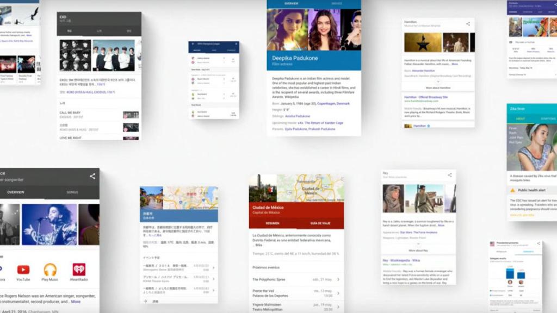Share the Rey card
This screenshot has height=313, width=557.
coord(450,175)
